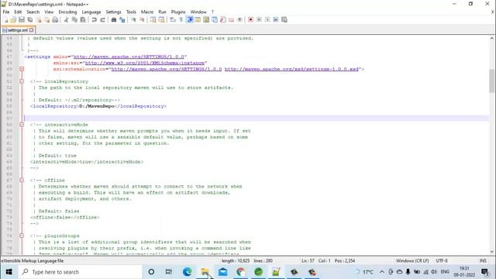
Task: Open Microsoft Edge from taskbar
Action: coord(187,272)
